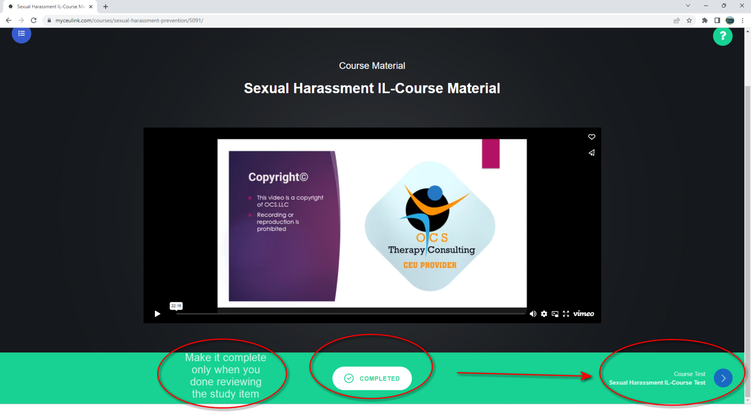Play the Vimeo course video
Screen dimensions: 751x412
157,314
